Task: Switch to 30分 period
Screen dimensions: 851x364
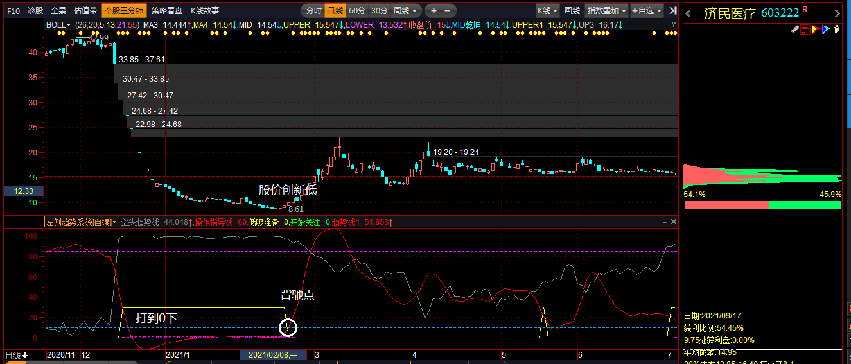Action: click(x=379, y=11)
